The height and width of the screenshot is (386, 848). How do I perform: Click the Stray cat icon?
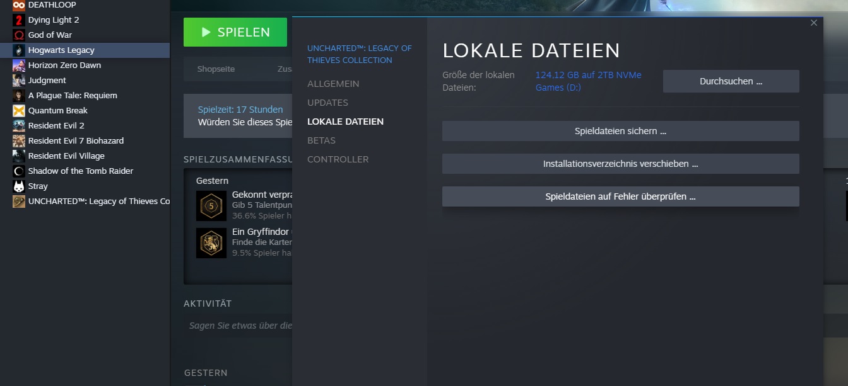click(19, 186)
